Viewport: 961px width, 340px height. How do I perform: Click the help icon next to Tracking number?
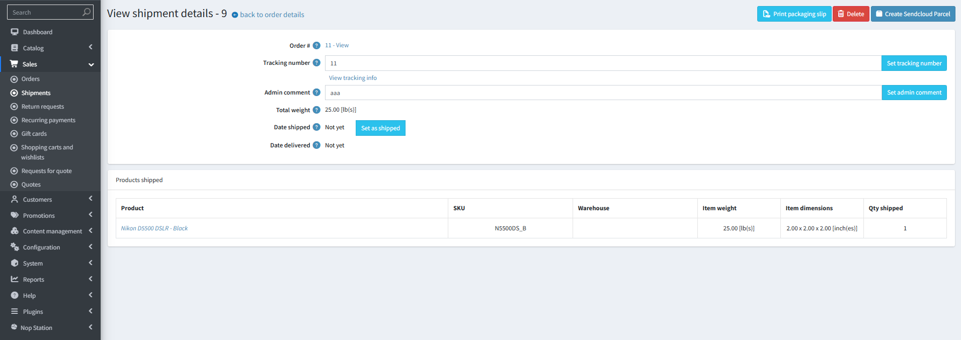[316, 63]
